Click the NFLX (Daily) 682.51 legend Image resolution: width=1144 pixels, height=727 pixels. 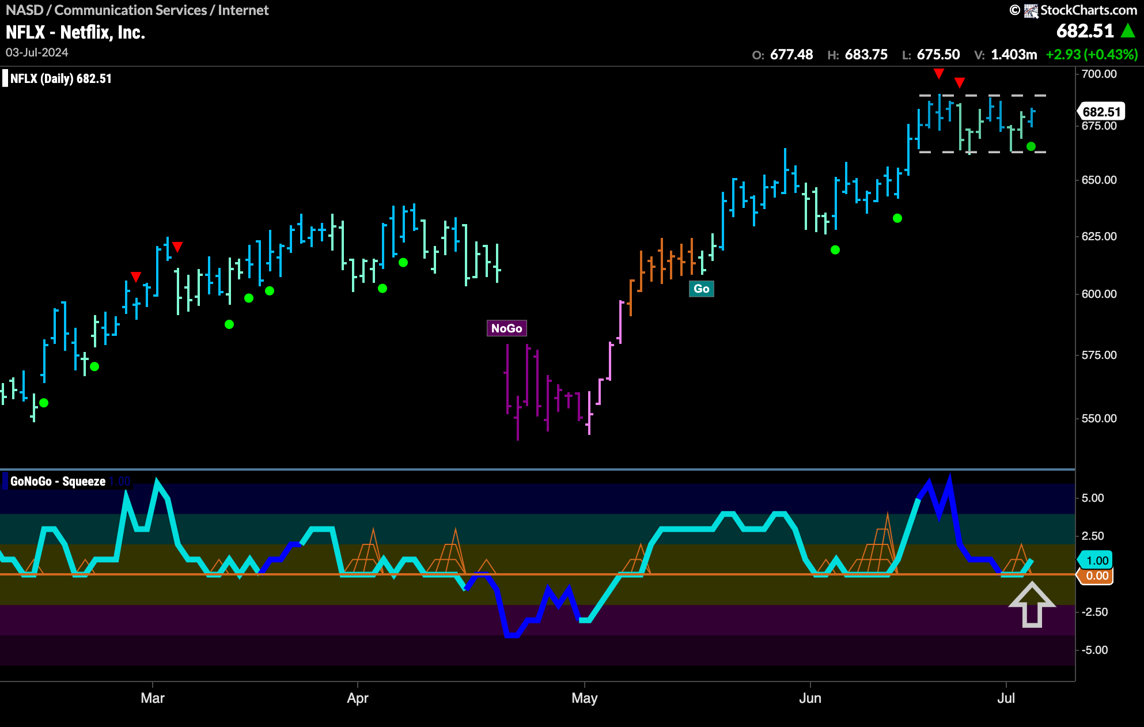coord(61,78)
